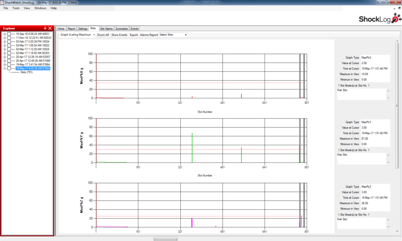This screenshot has height=241, width=402.
Task: Switch to the Summaries tab
Action: [x=122, y=29]
